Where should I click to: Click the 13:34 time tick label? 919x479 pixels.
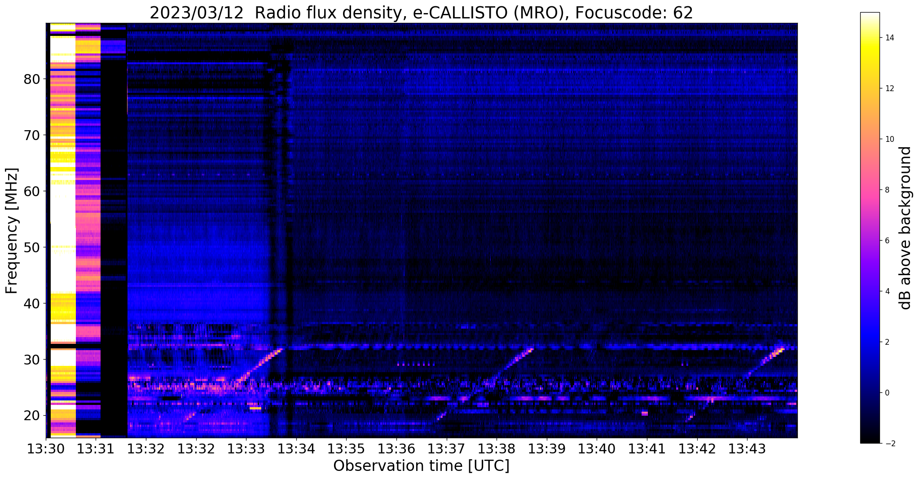click(x=296, y=448)
